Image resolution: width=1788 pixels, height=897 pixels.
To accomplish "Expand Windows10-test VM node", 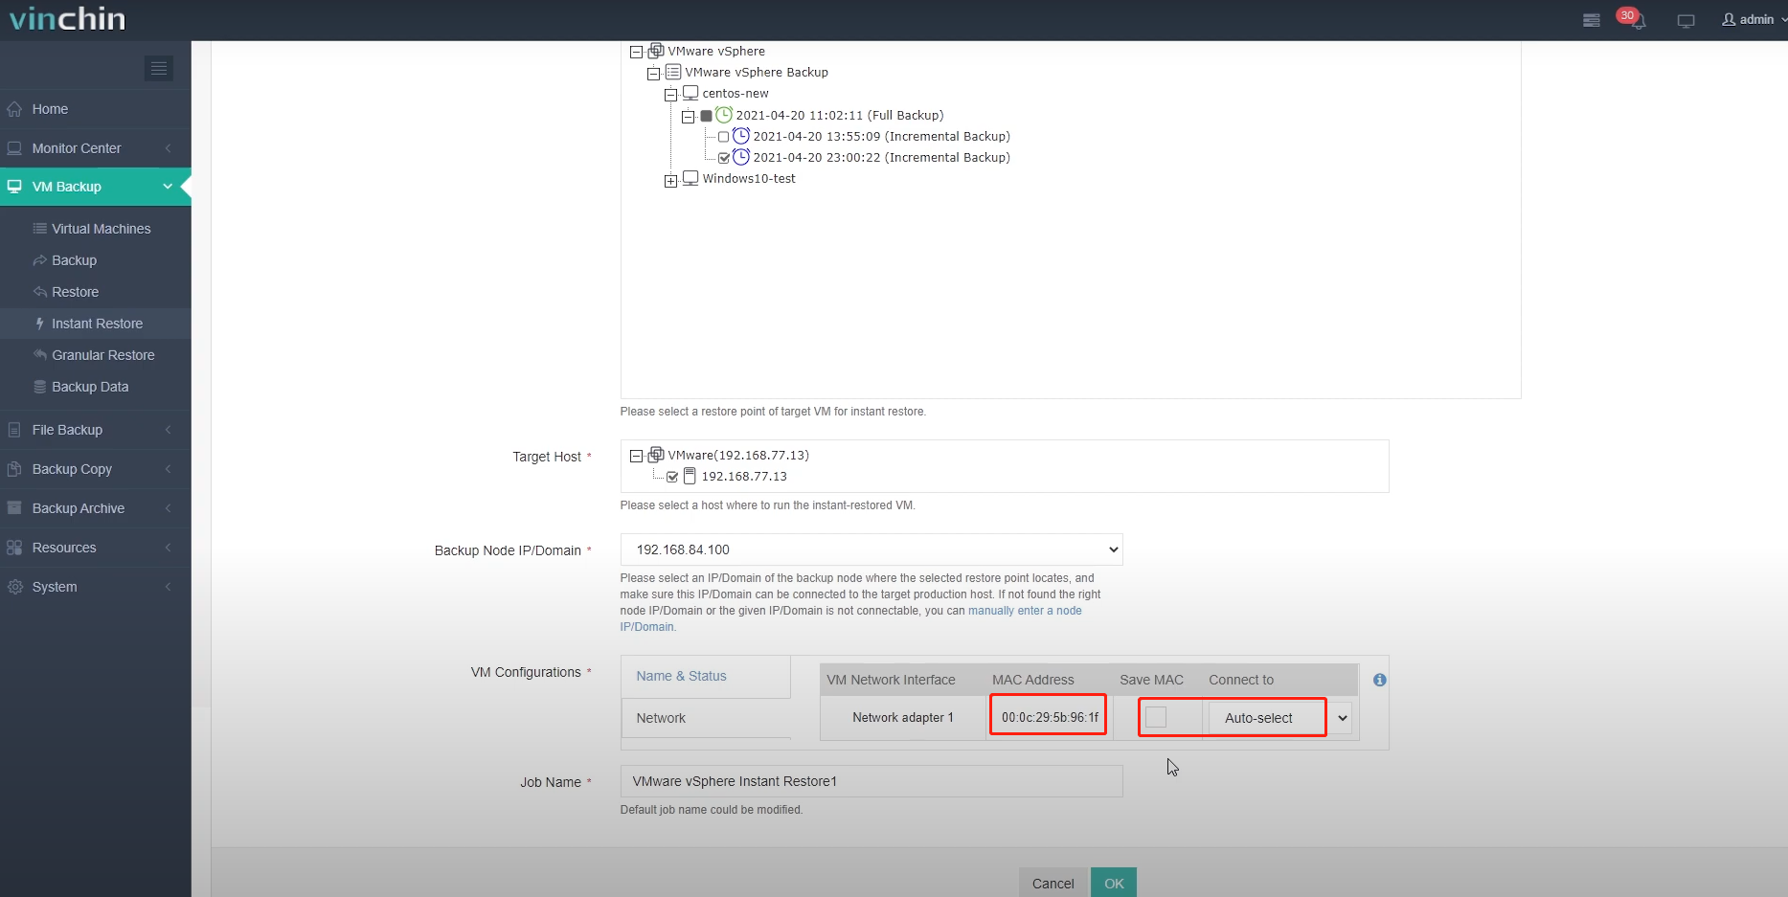I will tap(670, 181).
